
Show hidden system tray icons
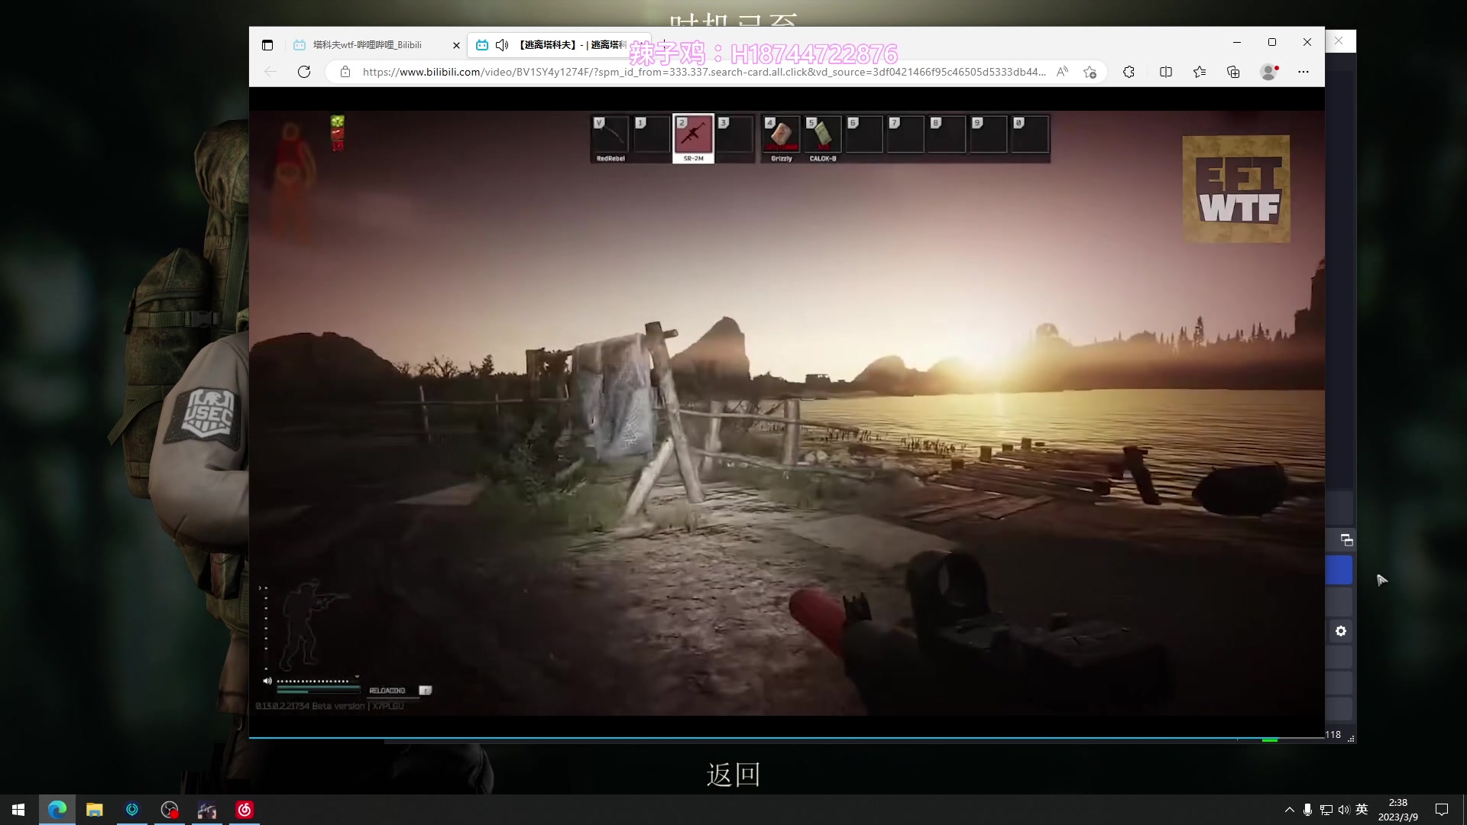coord(1290,810)
